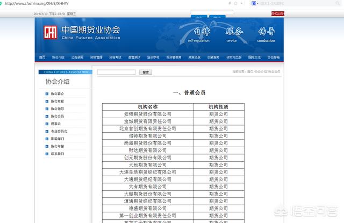
Task: Select table cell 渤海期货股份有限公司
Action: point(148,143)
